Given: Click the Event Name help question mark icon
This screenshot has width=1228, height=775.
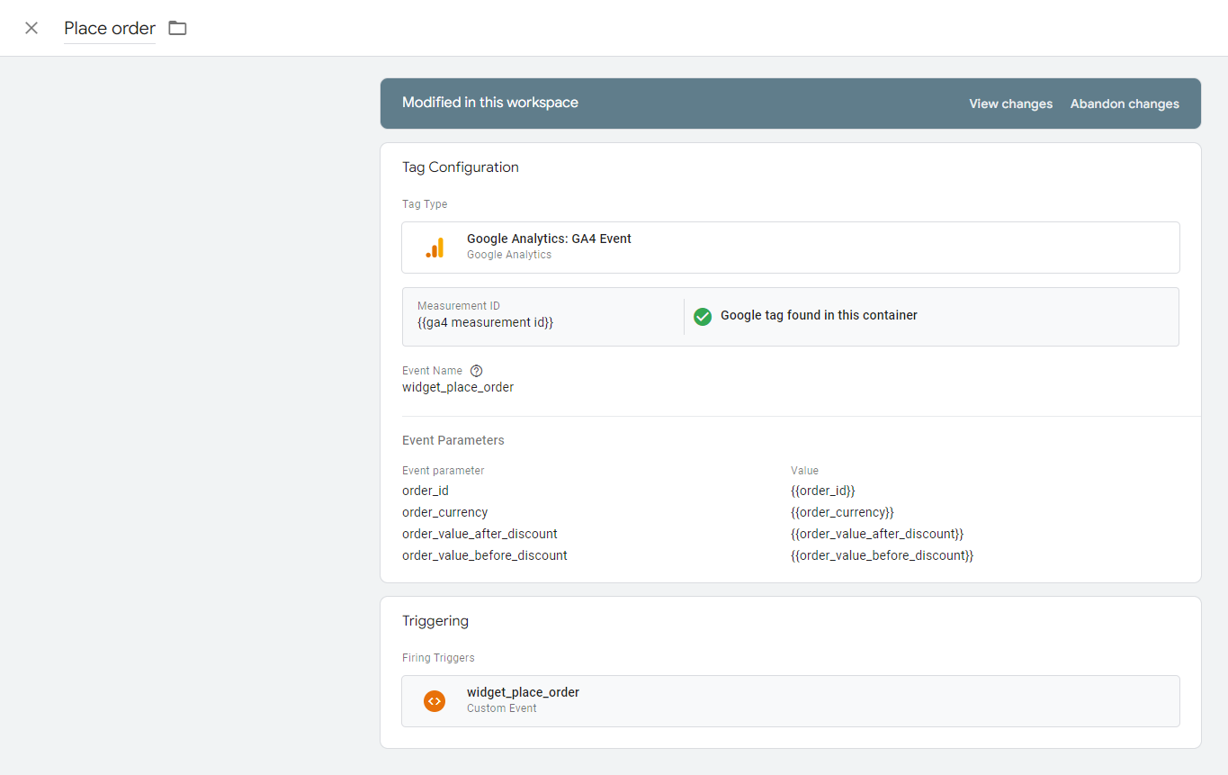Looking at the screenshot, I should tap(477, 371).
